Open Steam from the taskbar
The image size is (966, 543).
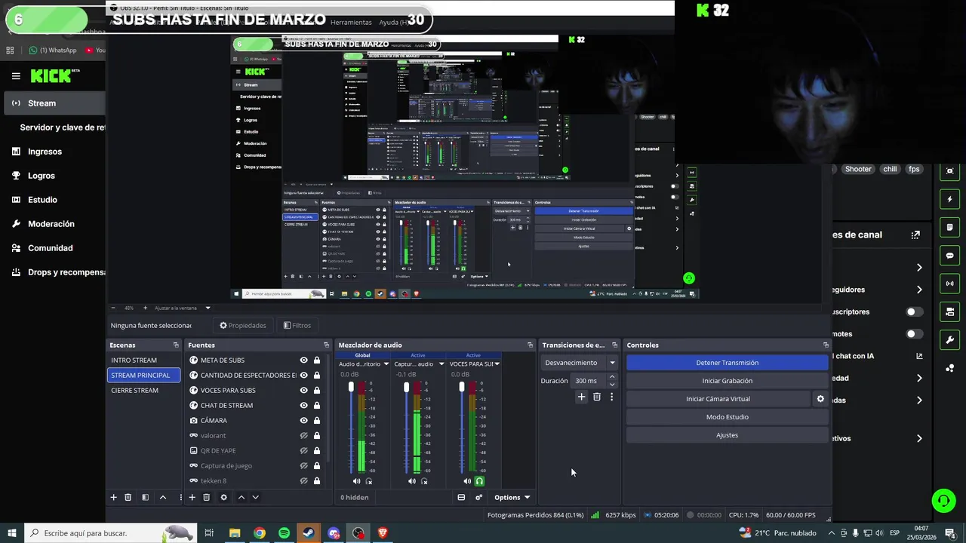coord(309,533)
